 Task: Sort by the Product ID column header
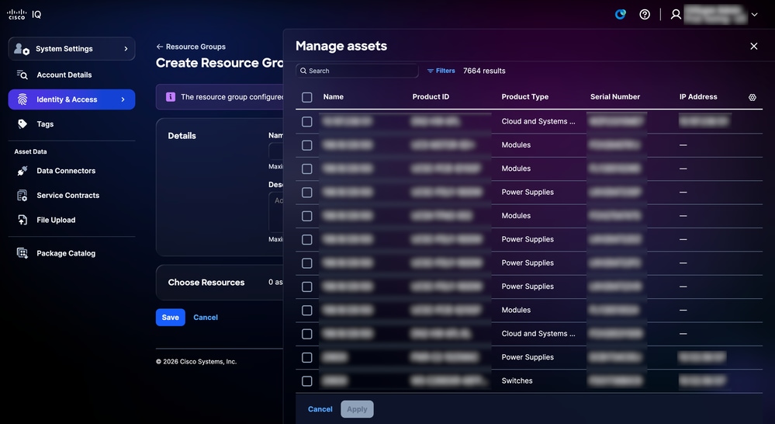[x=431, y=97]
